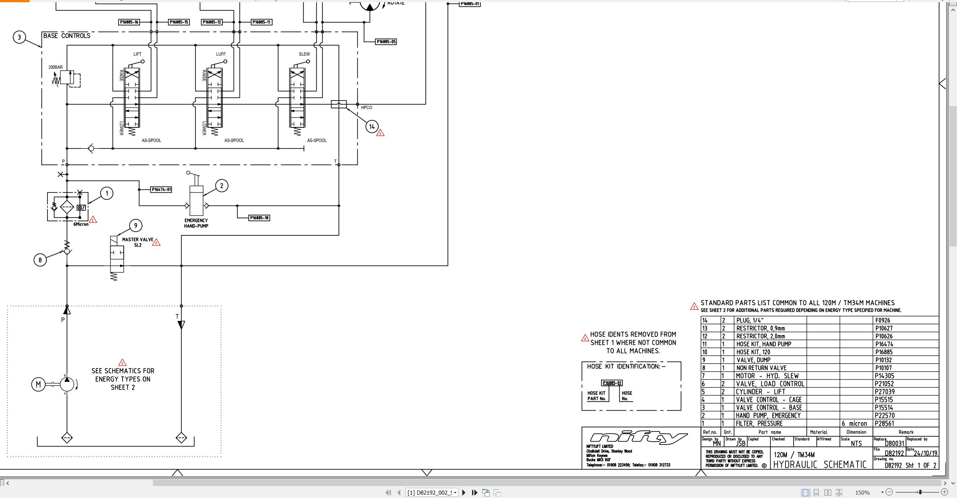Image resolution: width=957 pixels, height=498 pixels.
Task: Switch to continuous page layout
Action: [816, 492]
